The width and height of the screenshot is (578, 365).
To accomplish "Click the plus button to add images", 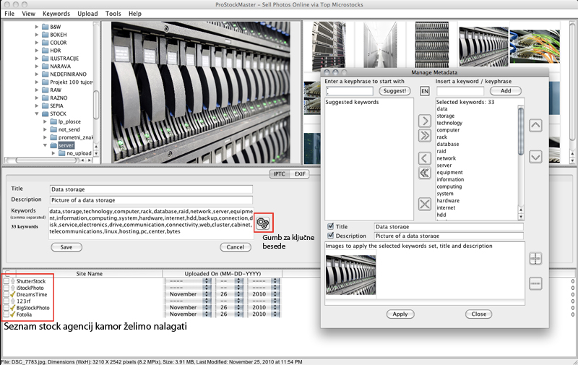I will pyautogui.click(x=535, y=258).
